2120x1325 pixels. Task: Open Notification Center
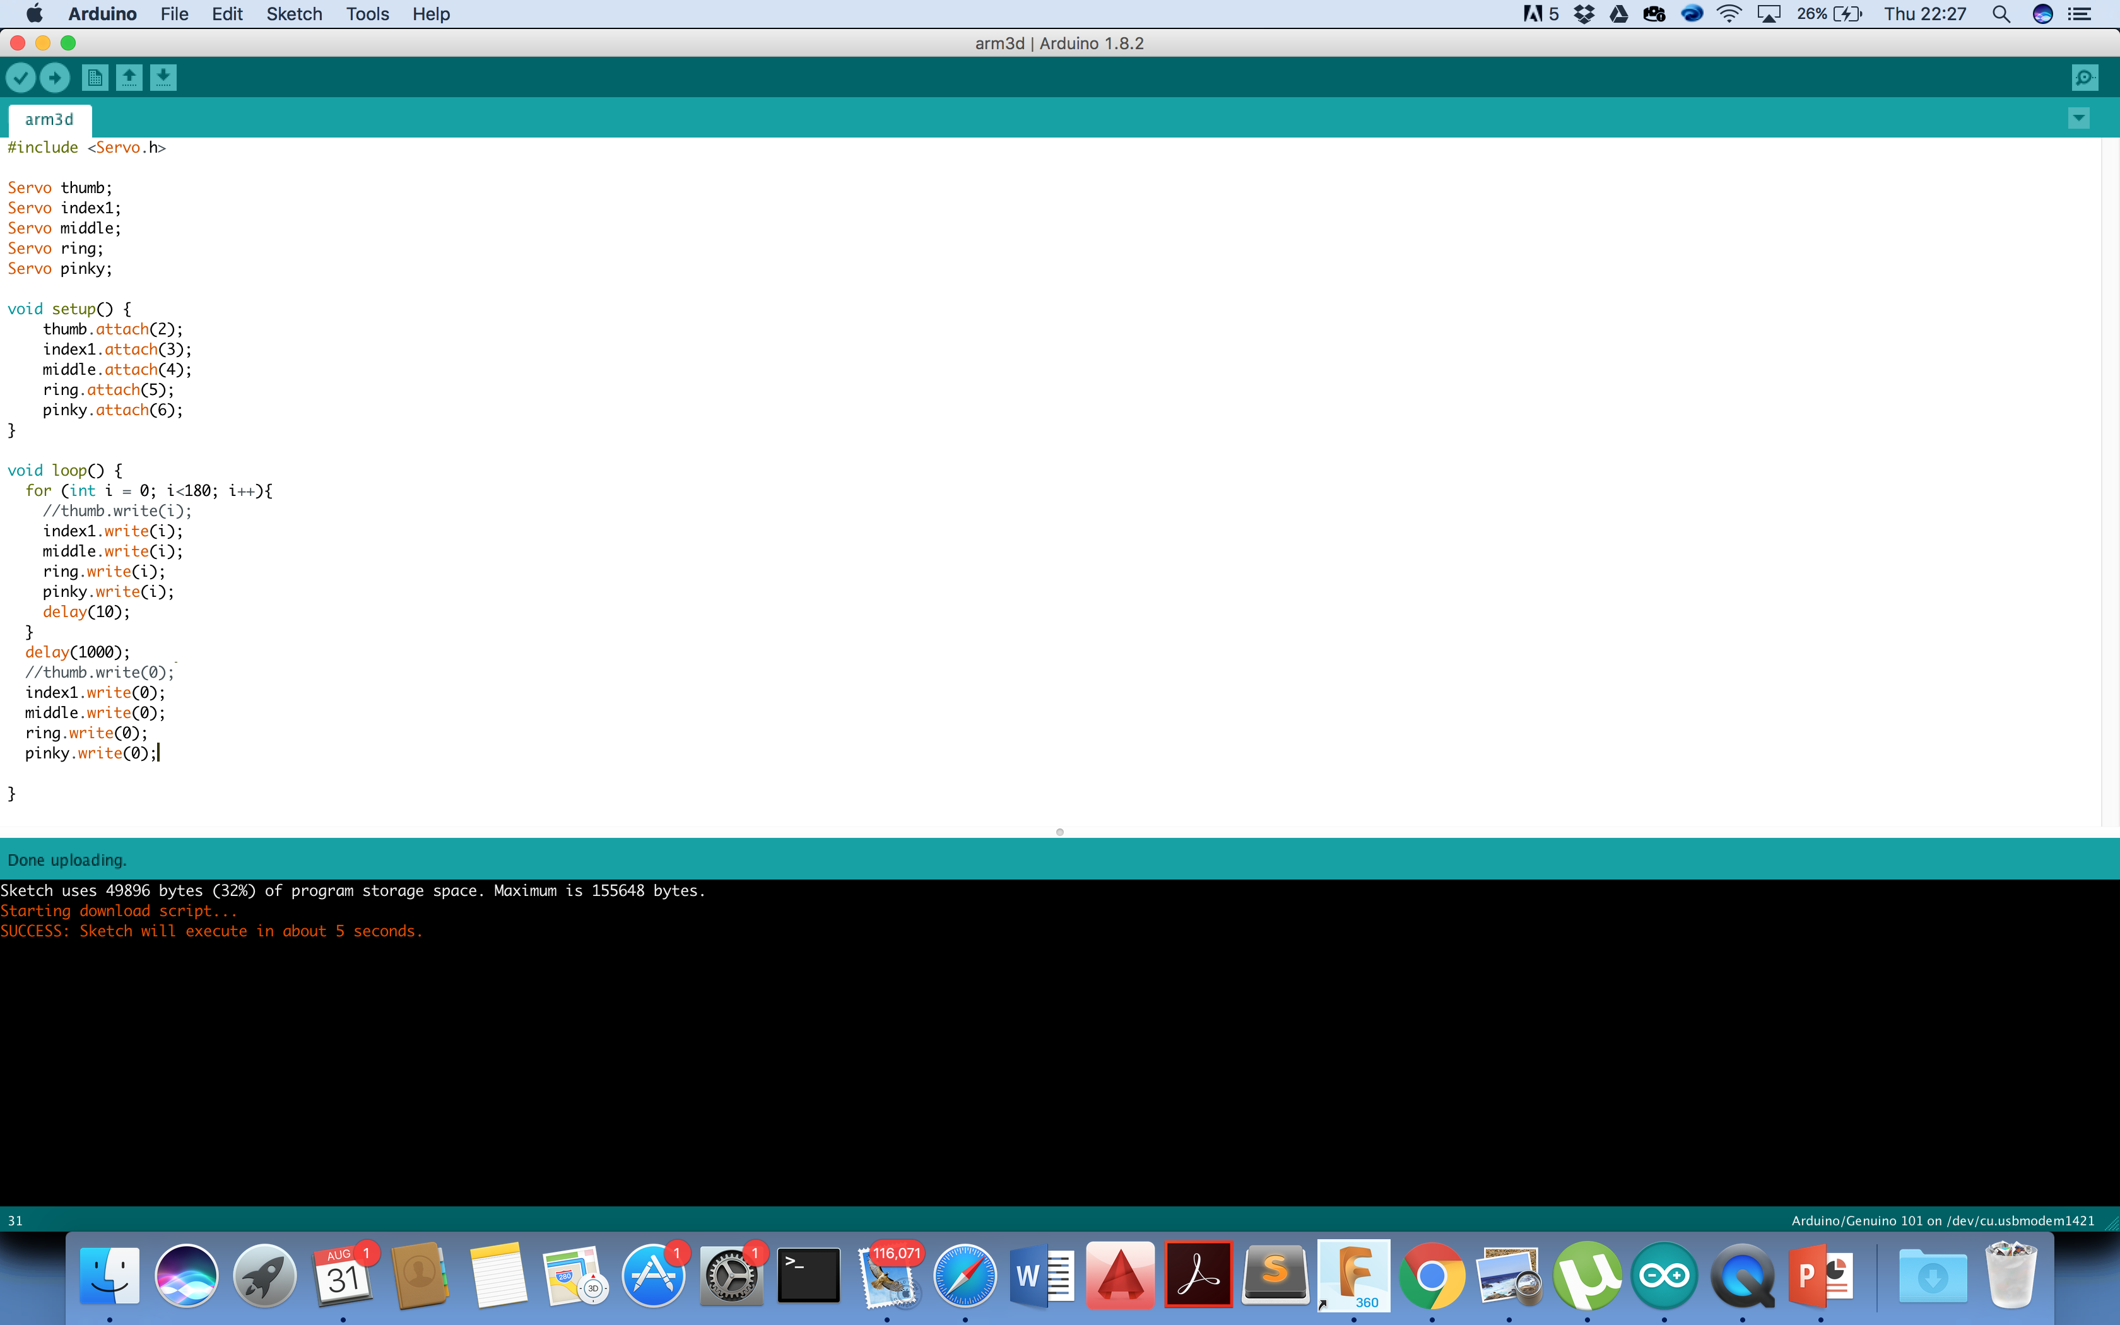[2080, 14]
